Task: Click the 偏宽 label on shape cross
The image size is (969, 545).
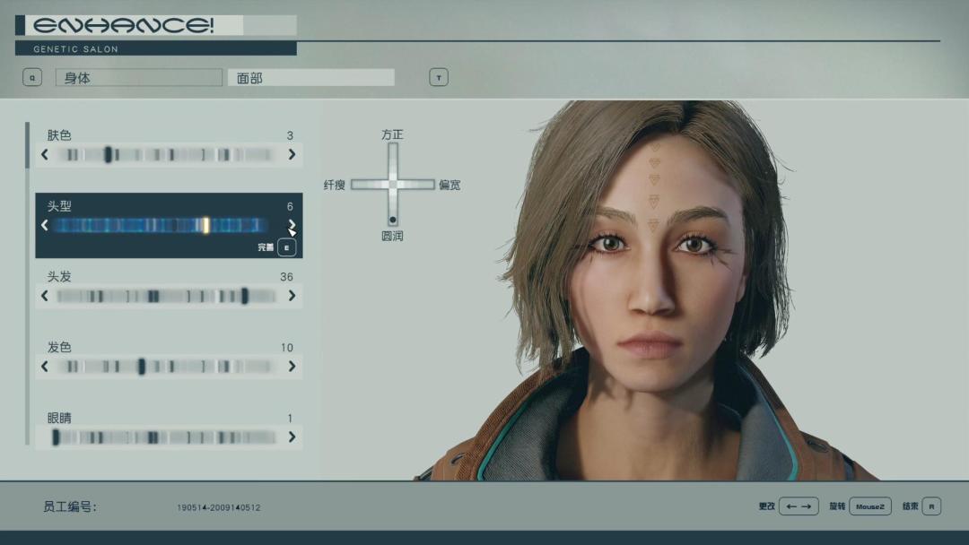Action: pyautogui.click(x=450, y=185)
